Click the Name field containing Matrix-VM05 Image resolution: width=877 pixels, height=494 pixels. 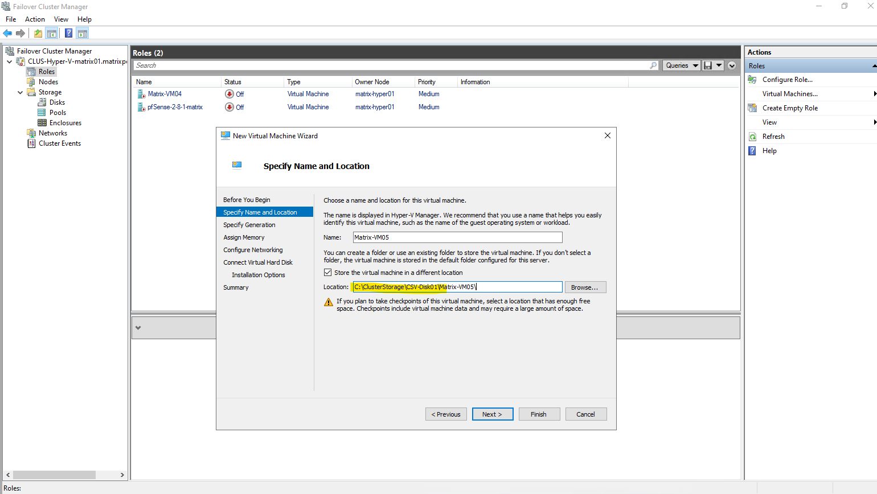coord(457,237)
